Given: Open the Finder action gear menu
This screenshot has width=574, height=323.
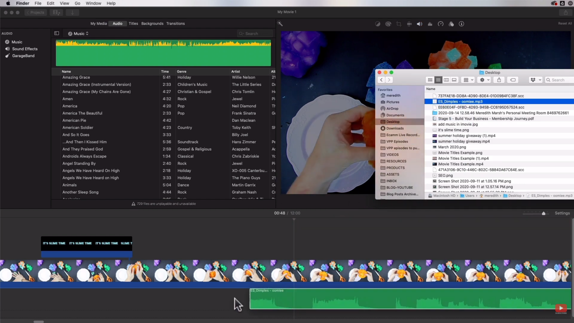Looking at the screenshot, I should 484,80.
